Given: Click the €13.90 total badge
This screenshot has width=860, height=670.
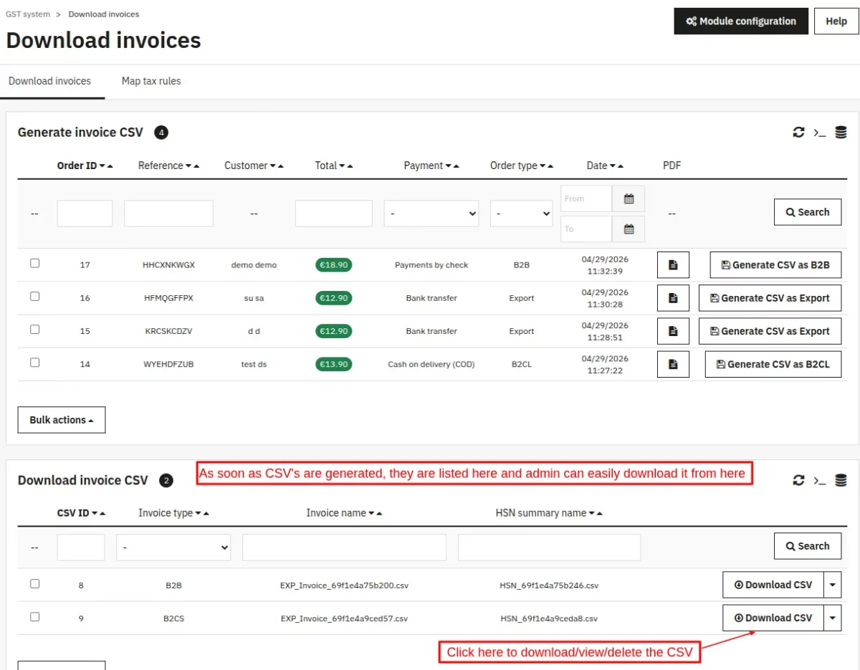Looking at the screenshot, I should 334,364.
